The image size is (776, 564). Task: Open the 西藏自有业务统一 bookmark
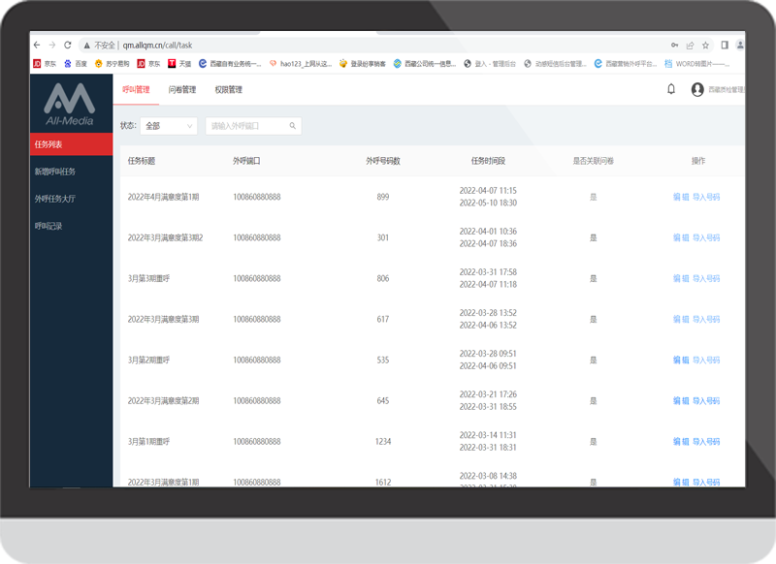pyautogui.click(x=230, y=64)
